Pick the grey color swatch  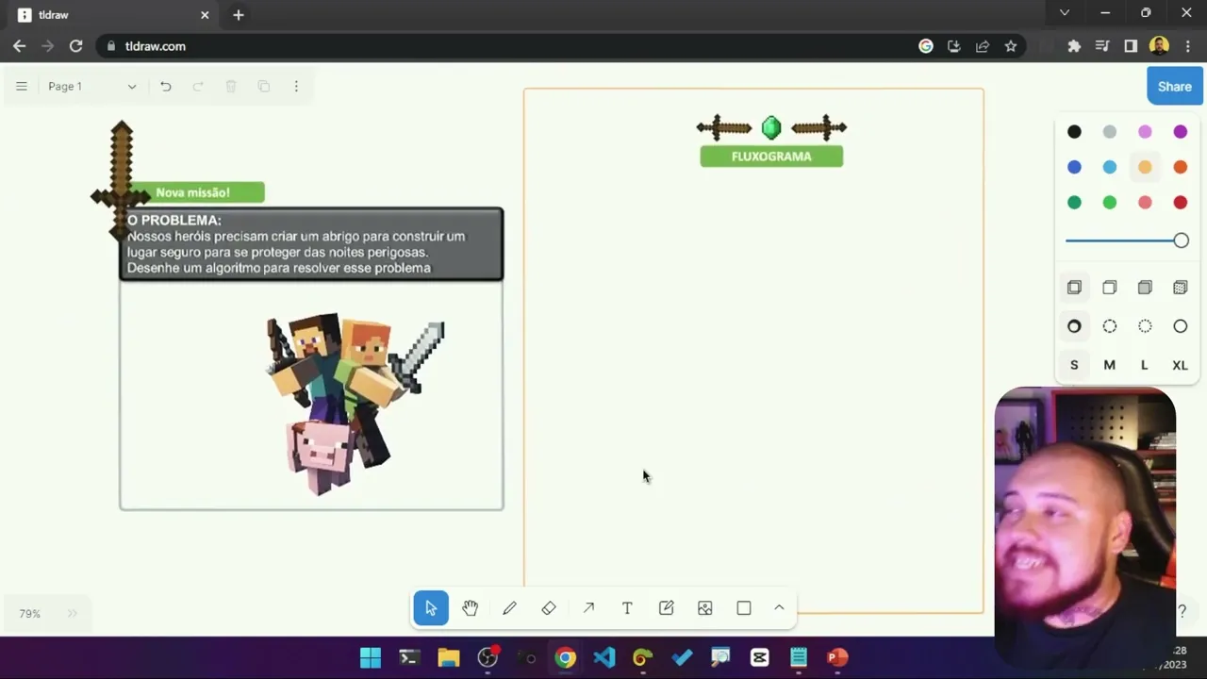pyautogui.click(x=1110, y=132)
